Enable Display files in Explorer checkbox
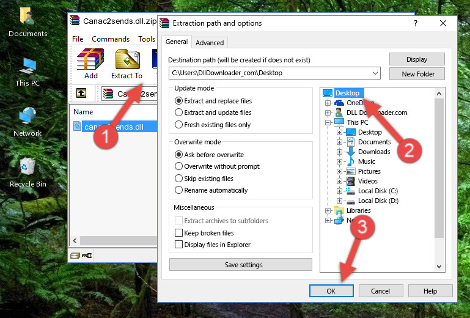 coord(178,245)
